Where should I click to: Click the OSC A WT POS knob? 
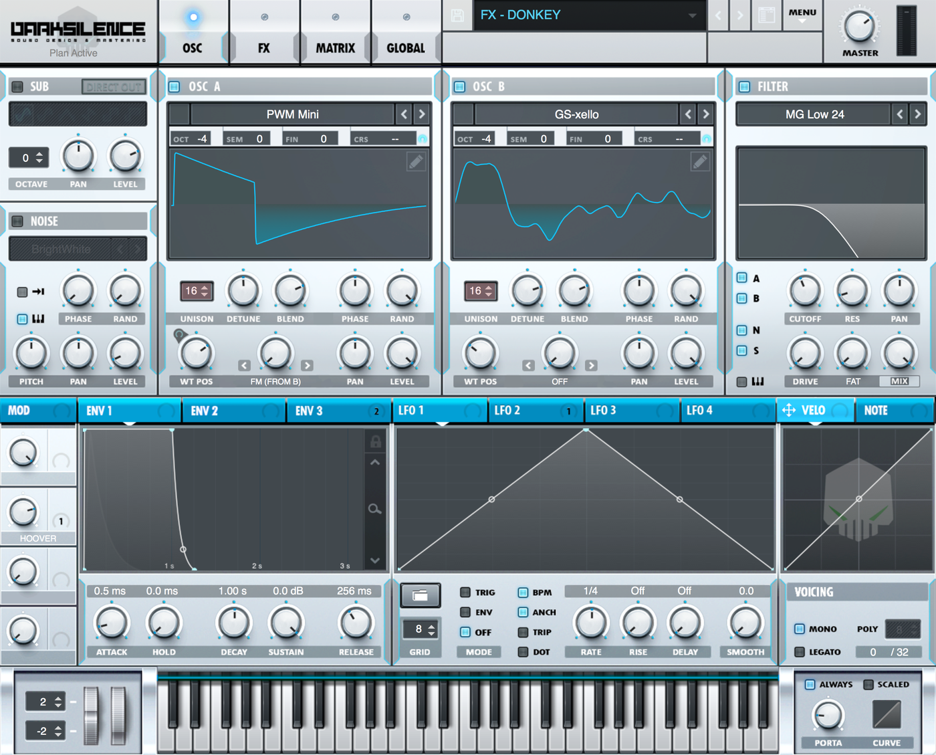pyautogui.click(x=197, y=353)
